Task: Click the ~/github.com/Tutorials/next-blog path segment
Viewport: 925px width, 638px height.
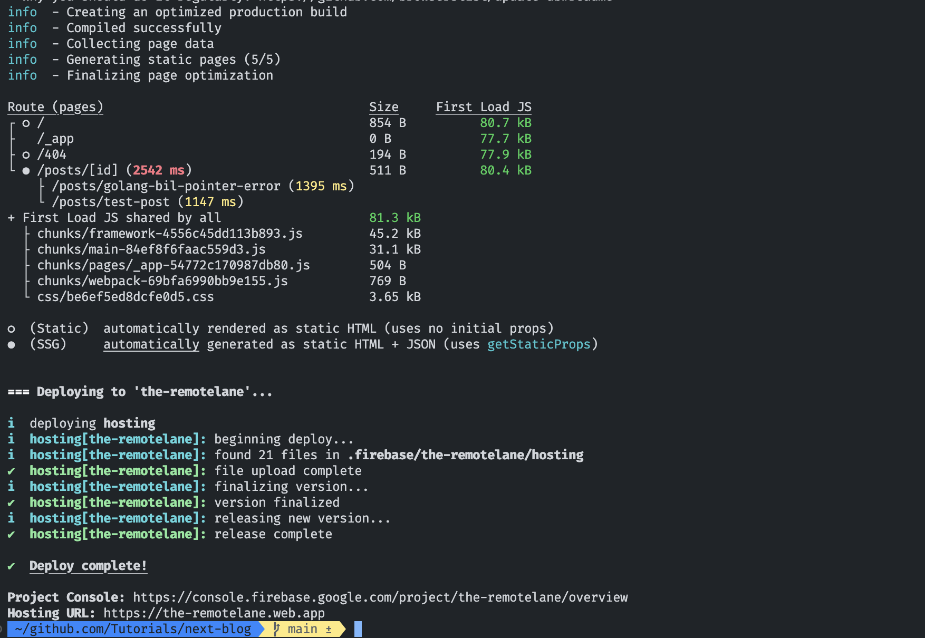Action: pos(133,629)
